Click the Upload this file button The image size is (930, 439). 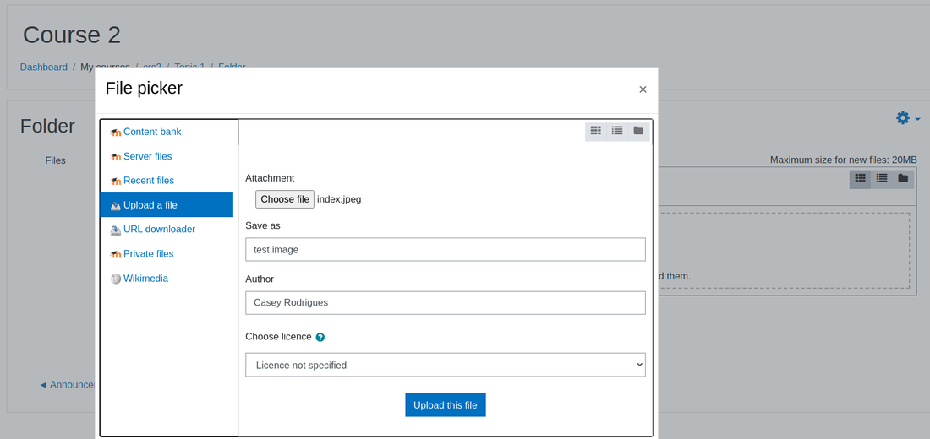click(x=446, y=405)
